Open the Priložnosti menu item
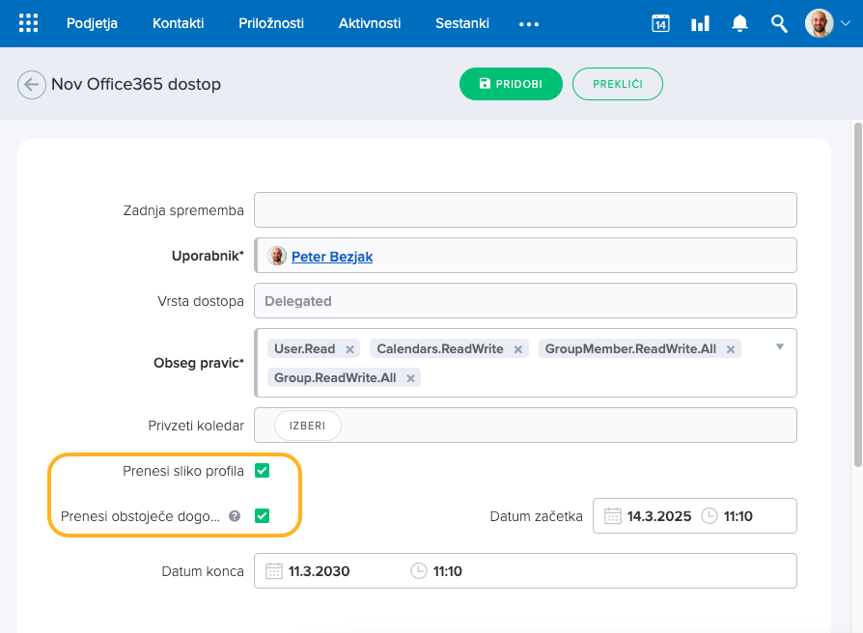The image size is (863, 633). pos(271,23)
